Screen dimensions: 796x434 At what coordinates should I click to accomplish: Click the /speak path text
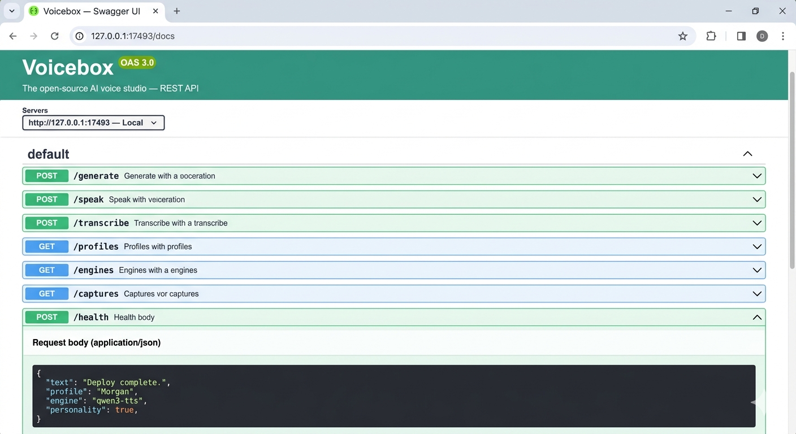[x=89, y=199]
